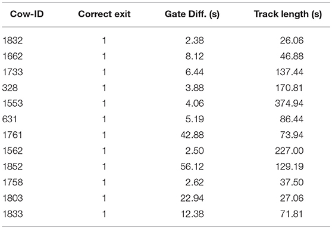Click the gate diff value 56.12
The width and height of the screenshot is (332, 229).
coord(192,166)
